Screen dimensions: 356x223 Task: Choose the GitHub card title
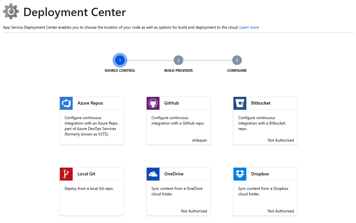(172, 103)
